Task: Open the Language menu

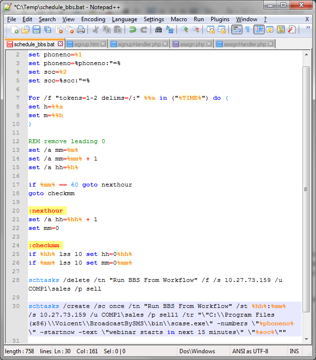Action: pos(124,19)
